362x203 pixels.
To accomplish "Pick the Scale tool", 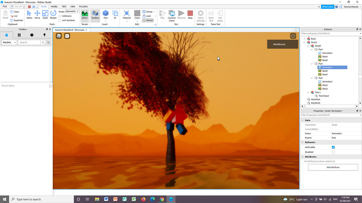I will (x=45, y=15).
